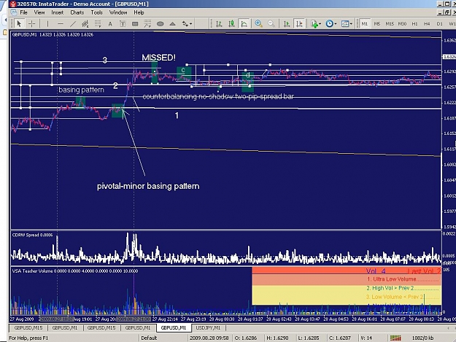Click the 'C: 1.6287' status bar value

[340, 338]
